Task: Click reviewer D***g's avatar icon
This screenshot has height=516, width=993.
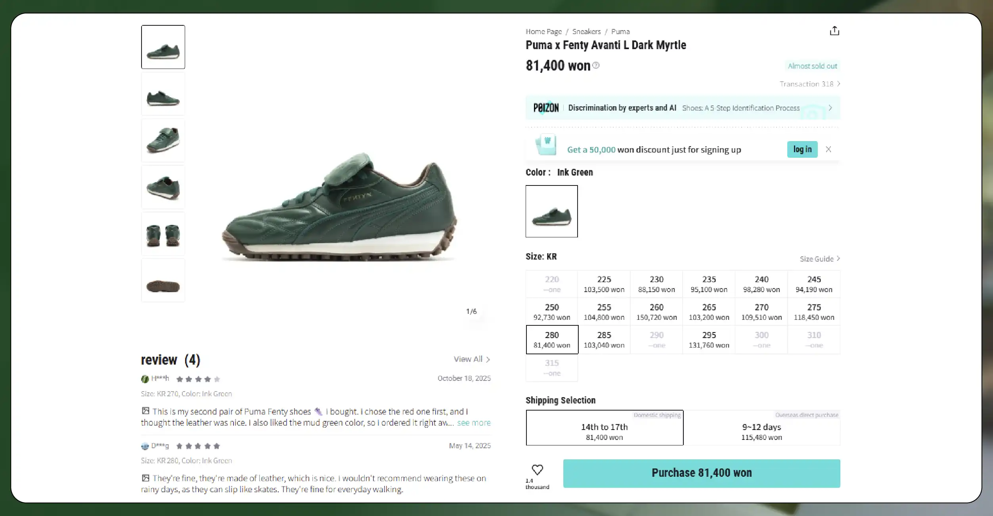Action: 145,445
